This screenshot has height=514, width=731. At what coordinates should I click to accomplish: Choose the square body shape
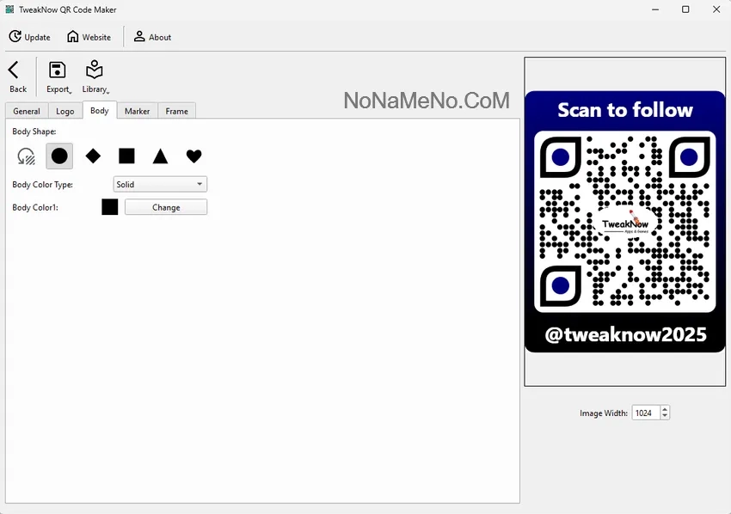pos(126,156)
